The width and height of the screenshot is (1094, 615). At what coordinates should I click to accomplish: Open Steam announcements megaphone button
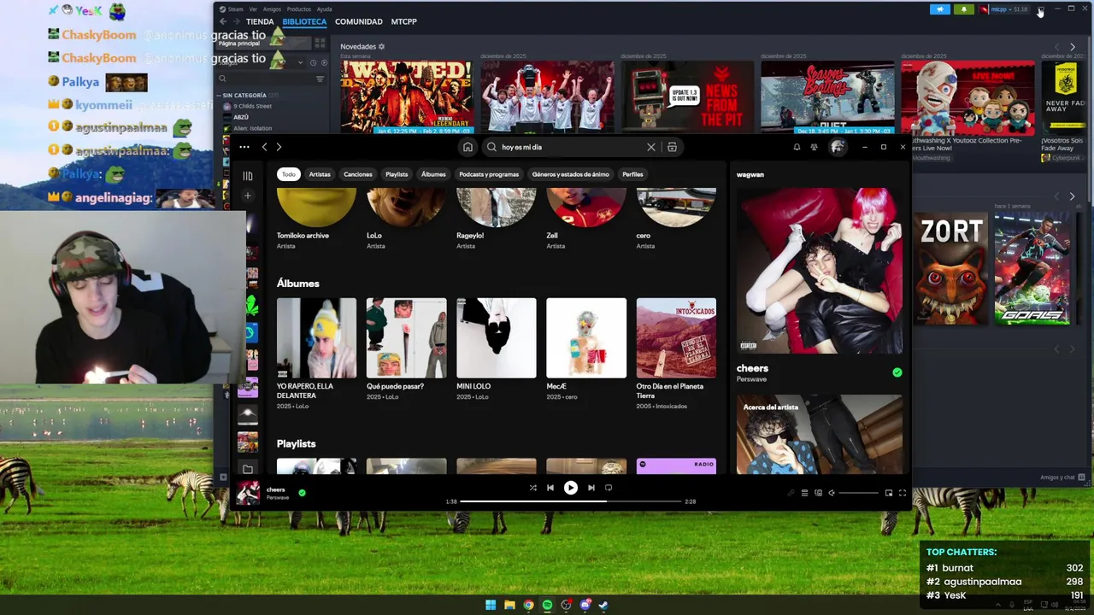point(940,9)
